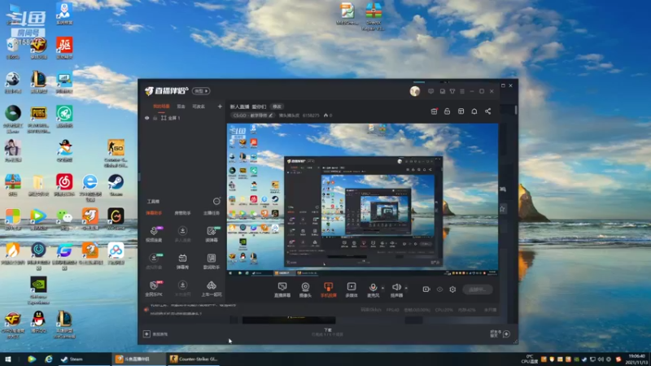
Task: Open the mode pill next to app logo
Action: [x=201, y=91]
